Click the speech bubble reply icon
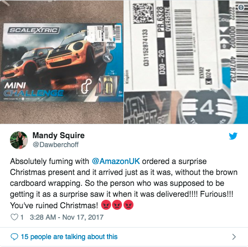This screenshot has height=247, width=248. coord(14,237)
